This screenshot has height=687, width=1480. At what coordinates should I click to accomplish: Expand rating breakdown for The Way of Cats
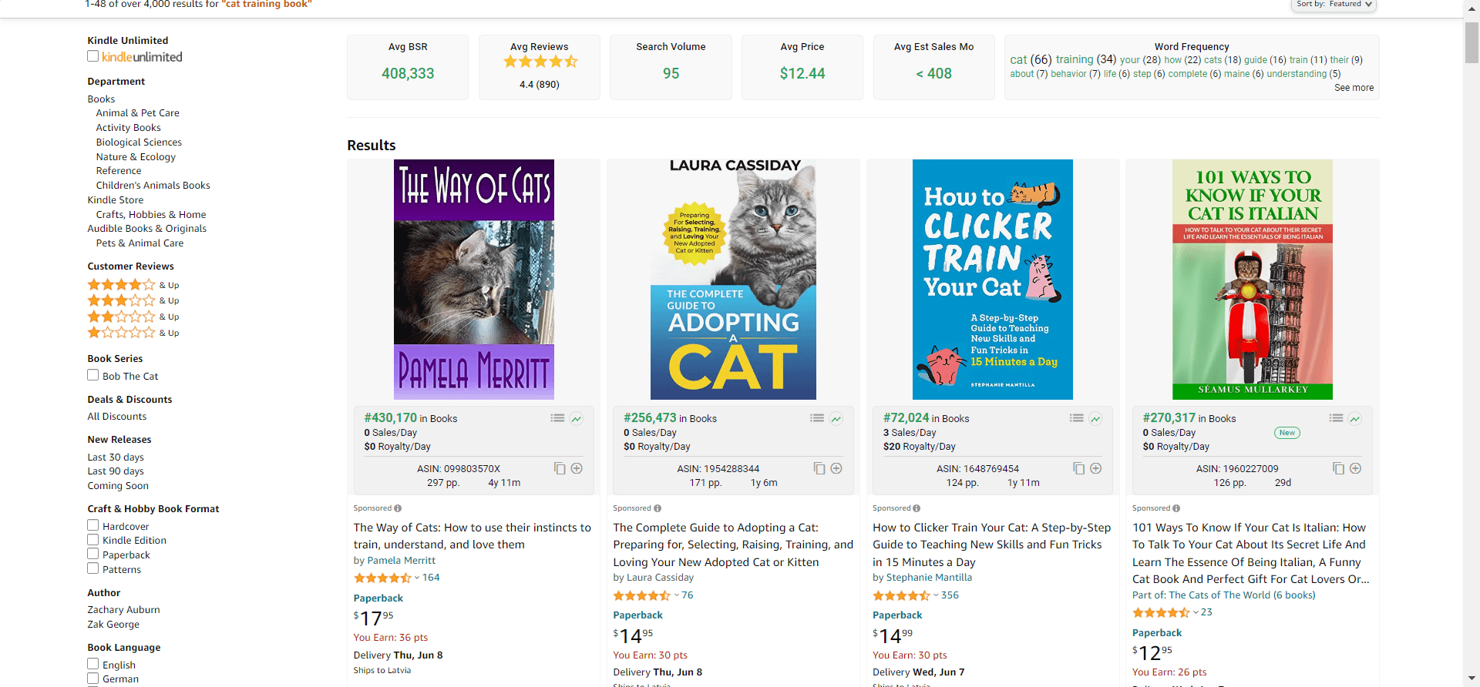[x=417, y=578]
